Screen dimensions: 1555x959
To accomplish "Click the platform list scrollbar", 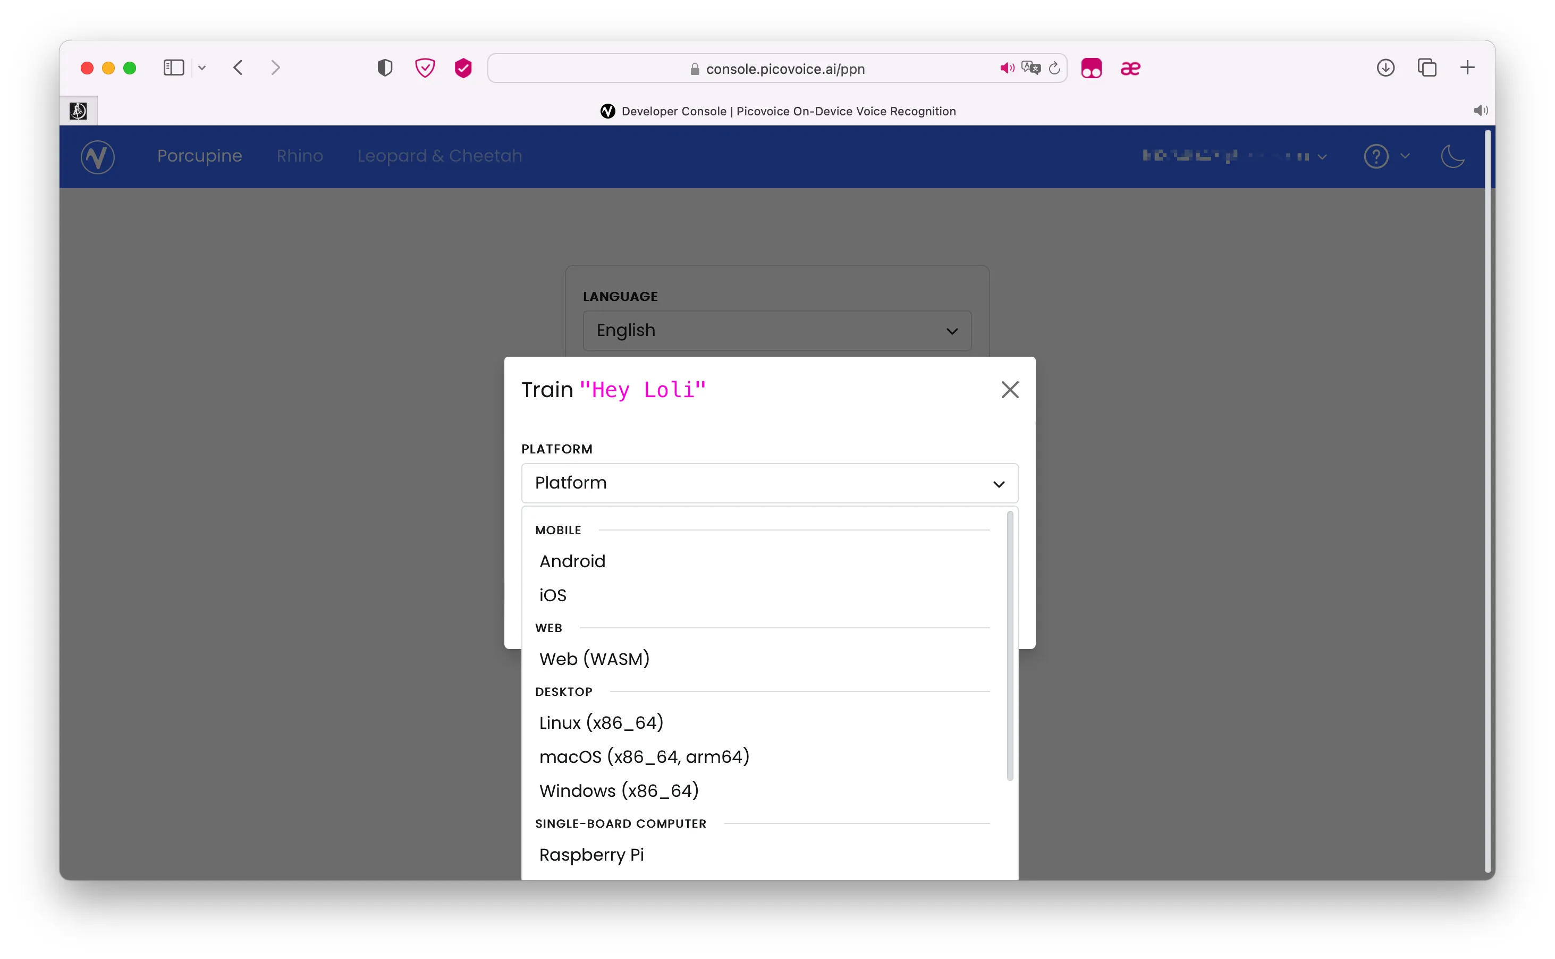I will (1010, 646).
